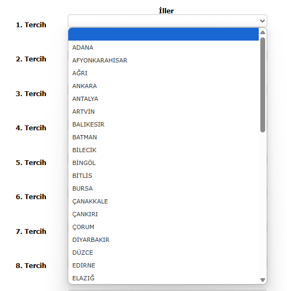Image resolution: width=287 pixels, height=291 pixels.
Task: Select the blank highlighted option
Action: click(163, 34)
